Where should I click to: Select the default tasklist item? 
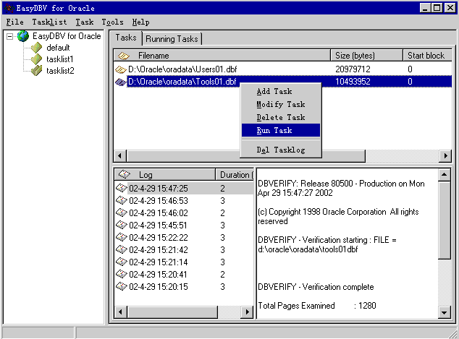coord(58,48)
